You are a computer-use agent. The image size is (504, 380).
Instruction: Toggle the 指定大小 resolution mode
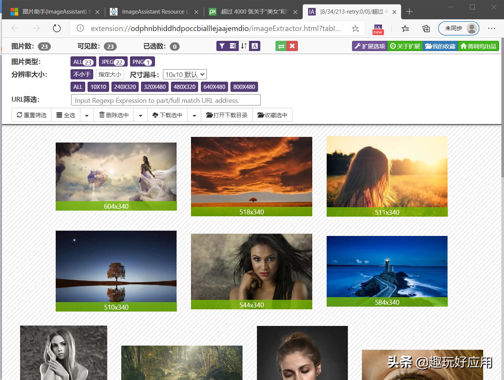click(x=110, y=74)
